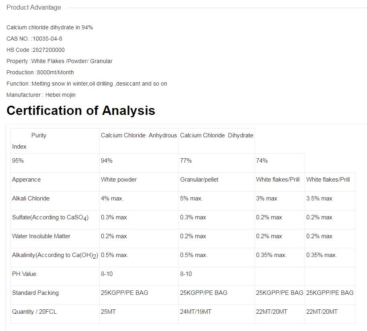Select the Alkali Chloride row label
Image resolution: width=367 pixels, height=331 pixels.
tap(31, 198)
